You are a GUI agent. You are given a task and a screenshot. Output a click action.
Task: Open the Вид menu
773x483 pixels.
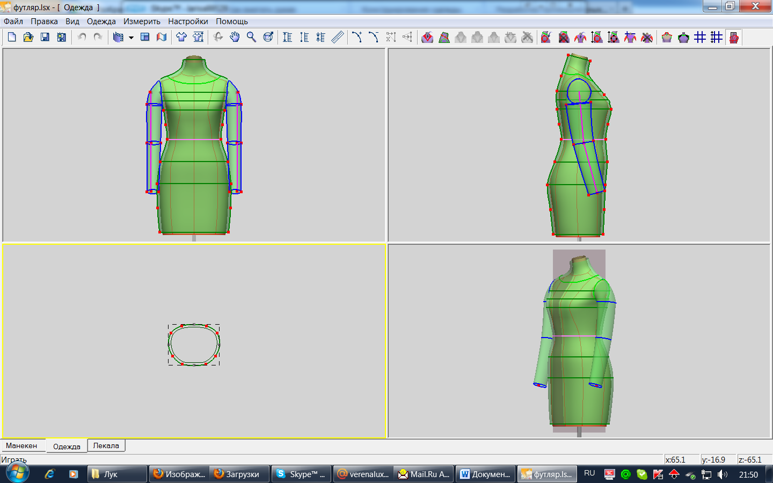[x=72, y=21]
